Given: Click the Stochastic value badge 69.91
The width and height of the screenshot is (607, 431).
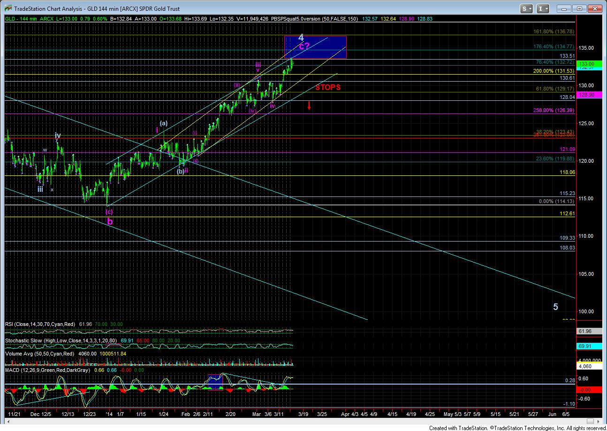Looking at the screenshot, I should pyautogui.click(x=589, y=347).
